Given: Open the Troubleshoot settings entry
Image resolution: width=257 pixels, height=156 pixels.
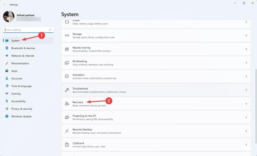Looking at the screenshot, I should click(x=156, y=90).
